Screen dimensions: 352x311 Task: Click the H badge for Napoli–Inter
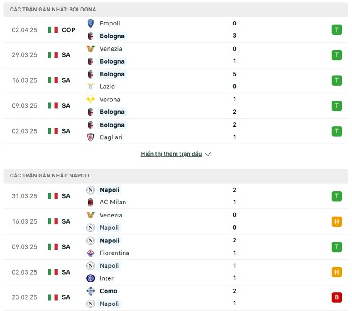click(337, 272)
